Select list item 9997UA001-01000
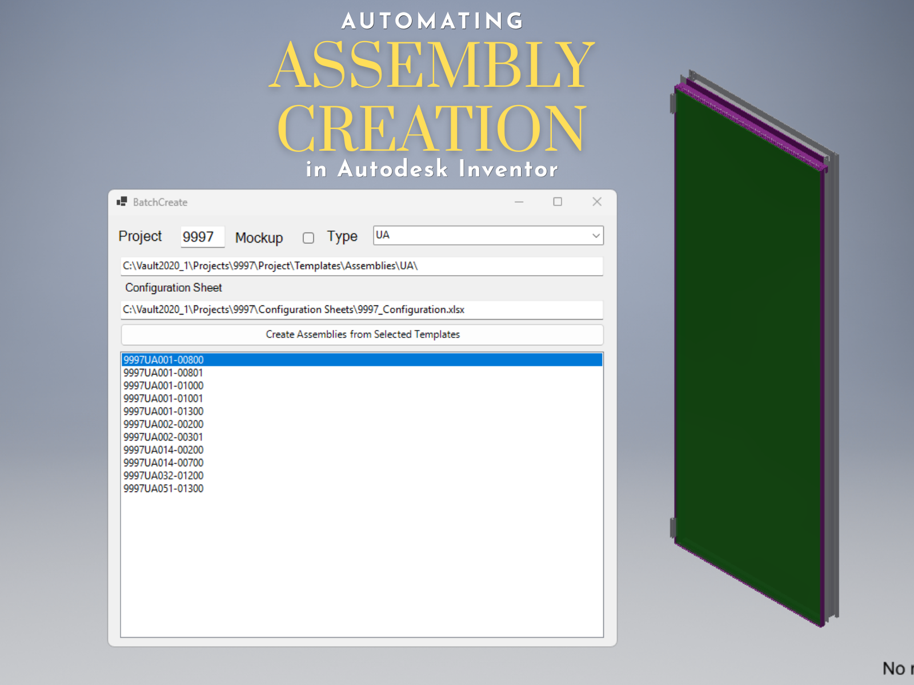 tap(362, 386)
